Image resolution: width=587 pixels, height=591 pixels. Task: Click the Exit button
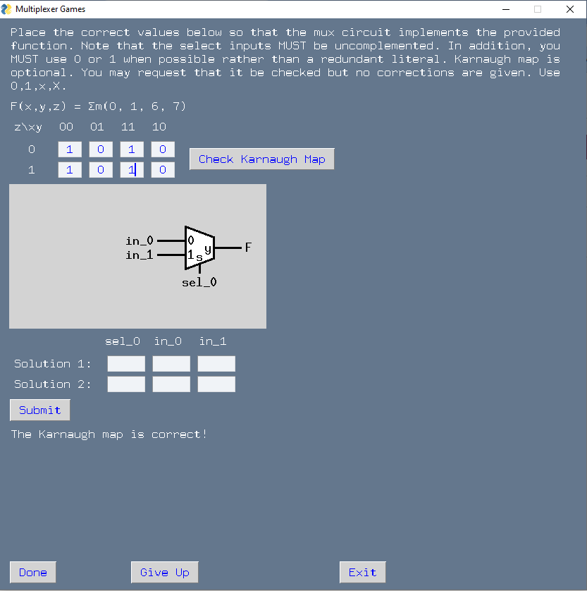point(362,572)
